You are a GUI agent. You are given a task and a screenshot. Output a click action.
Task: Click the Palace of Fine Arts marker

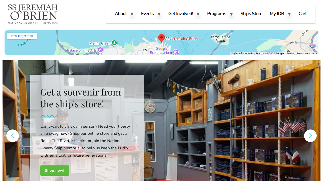click(x=100, y=50)
